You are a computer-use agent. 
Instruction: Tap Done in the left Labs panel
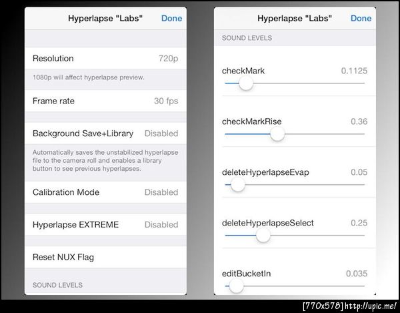point(172,19)
